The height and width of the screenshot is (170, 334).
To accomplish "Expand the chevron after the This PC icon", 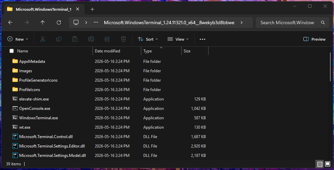I will pyautogui.click(x=86, y=23).
